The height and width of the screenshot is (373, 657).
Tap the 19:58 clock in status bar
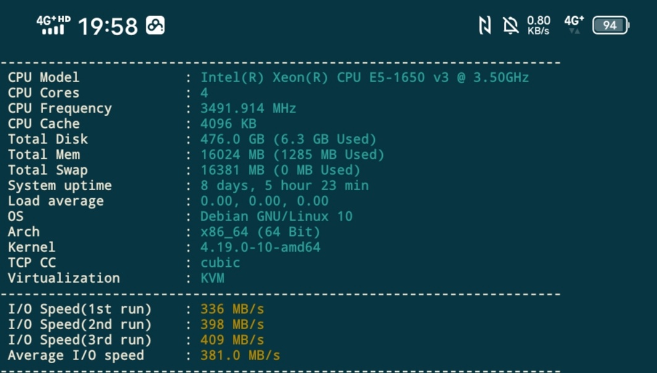(107, 26)
